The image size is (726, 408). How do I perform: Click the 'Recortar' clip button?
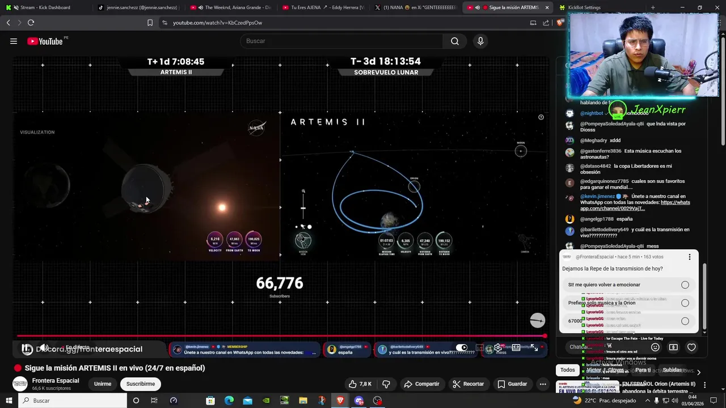(x=468, y=384)
